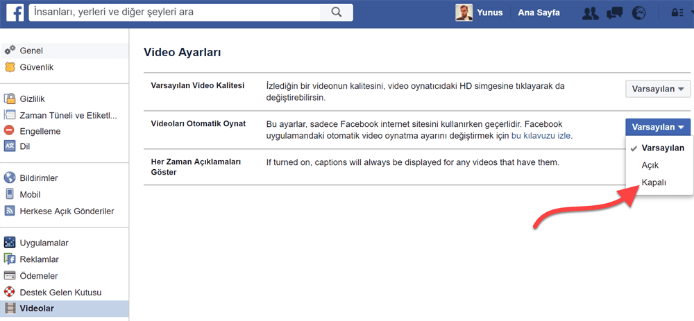Screen dimensions: 694x321
Task: Click the Facebook logo icon
Action: click(15, 12)
